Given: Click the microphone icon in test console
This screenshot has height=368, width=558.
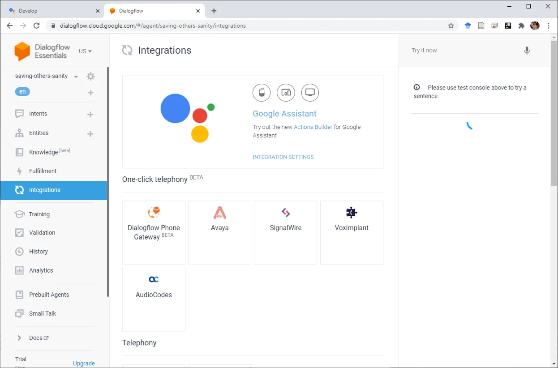Looking at the screenshot, I should click(x=527, y=51).
